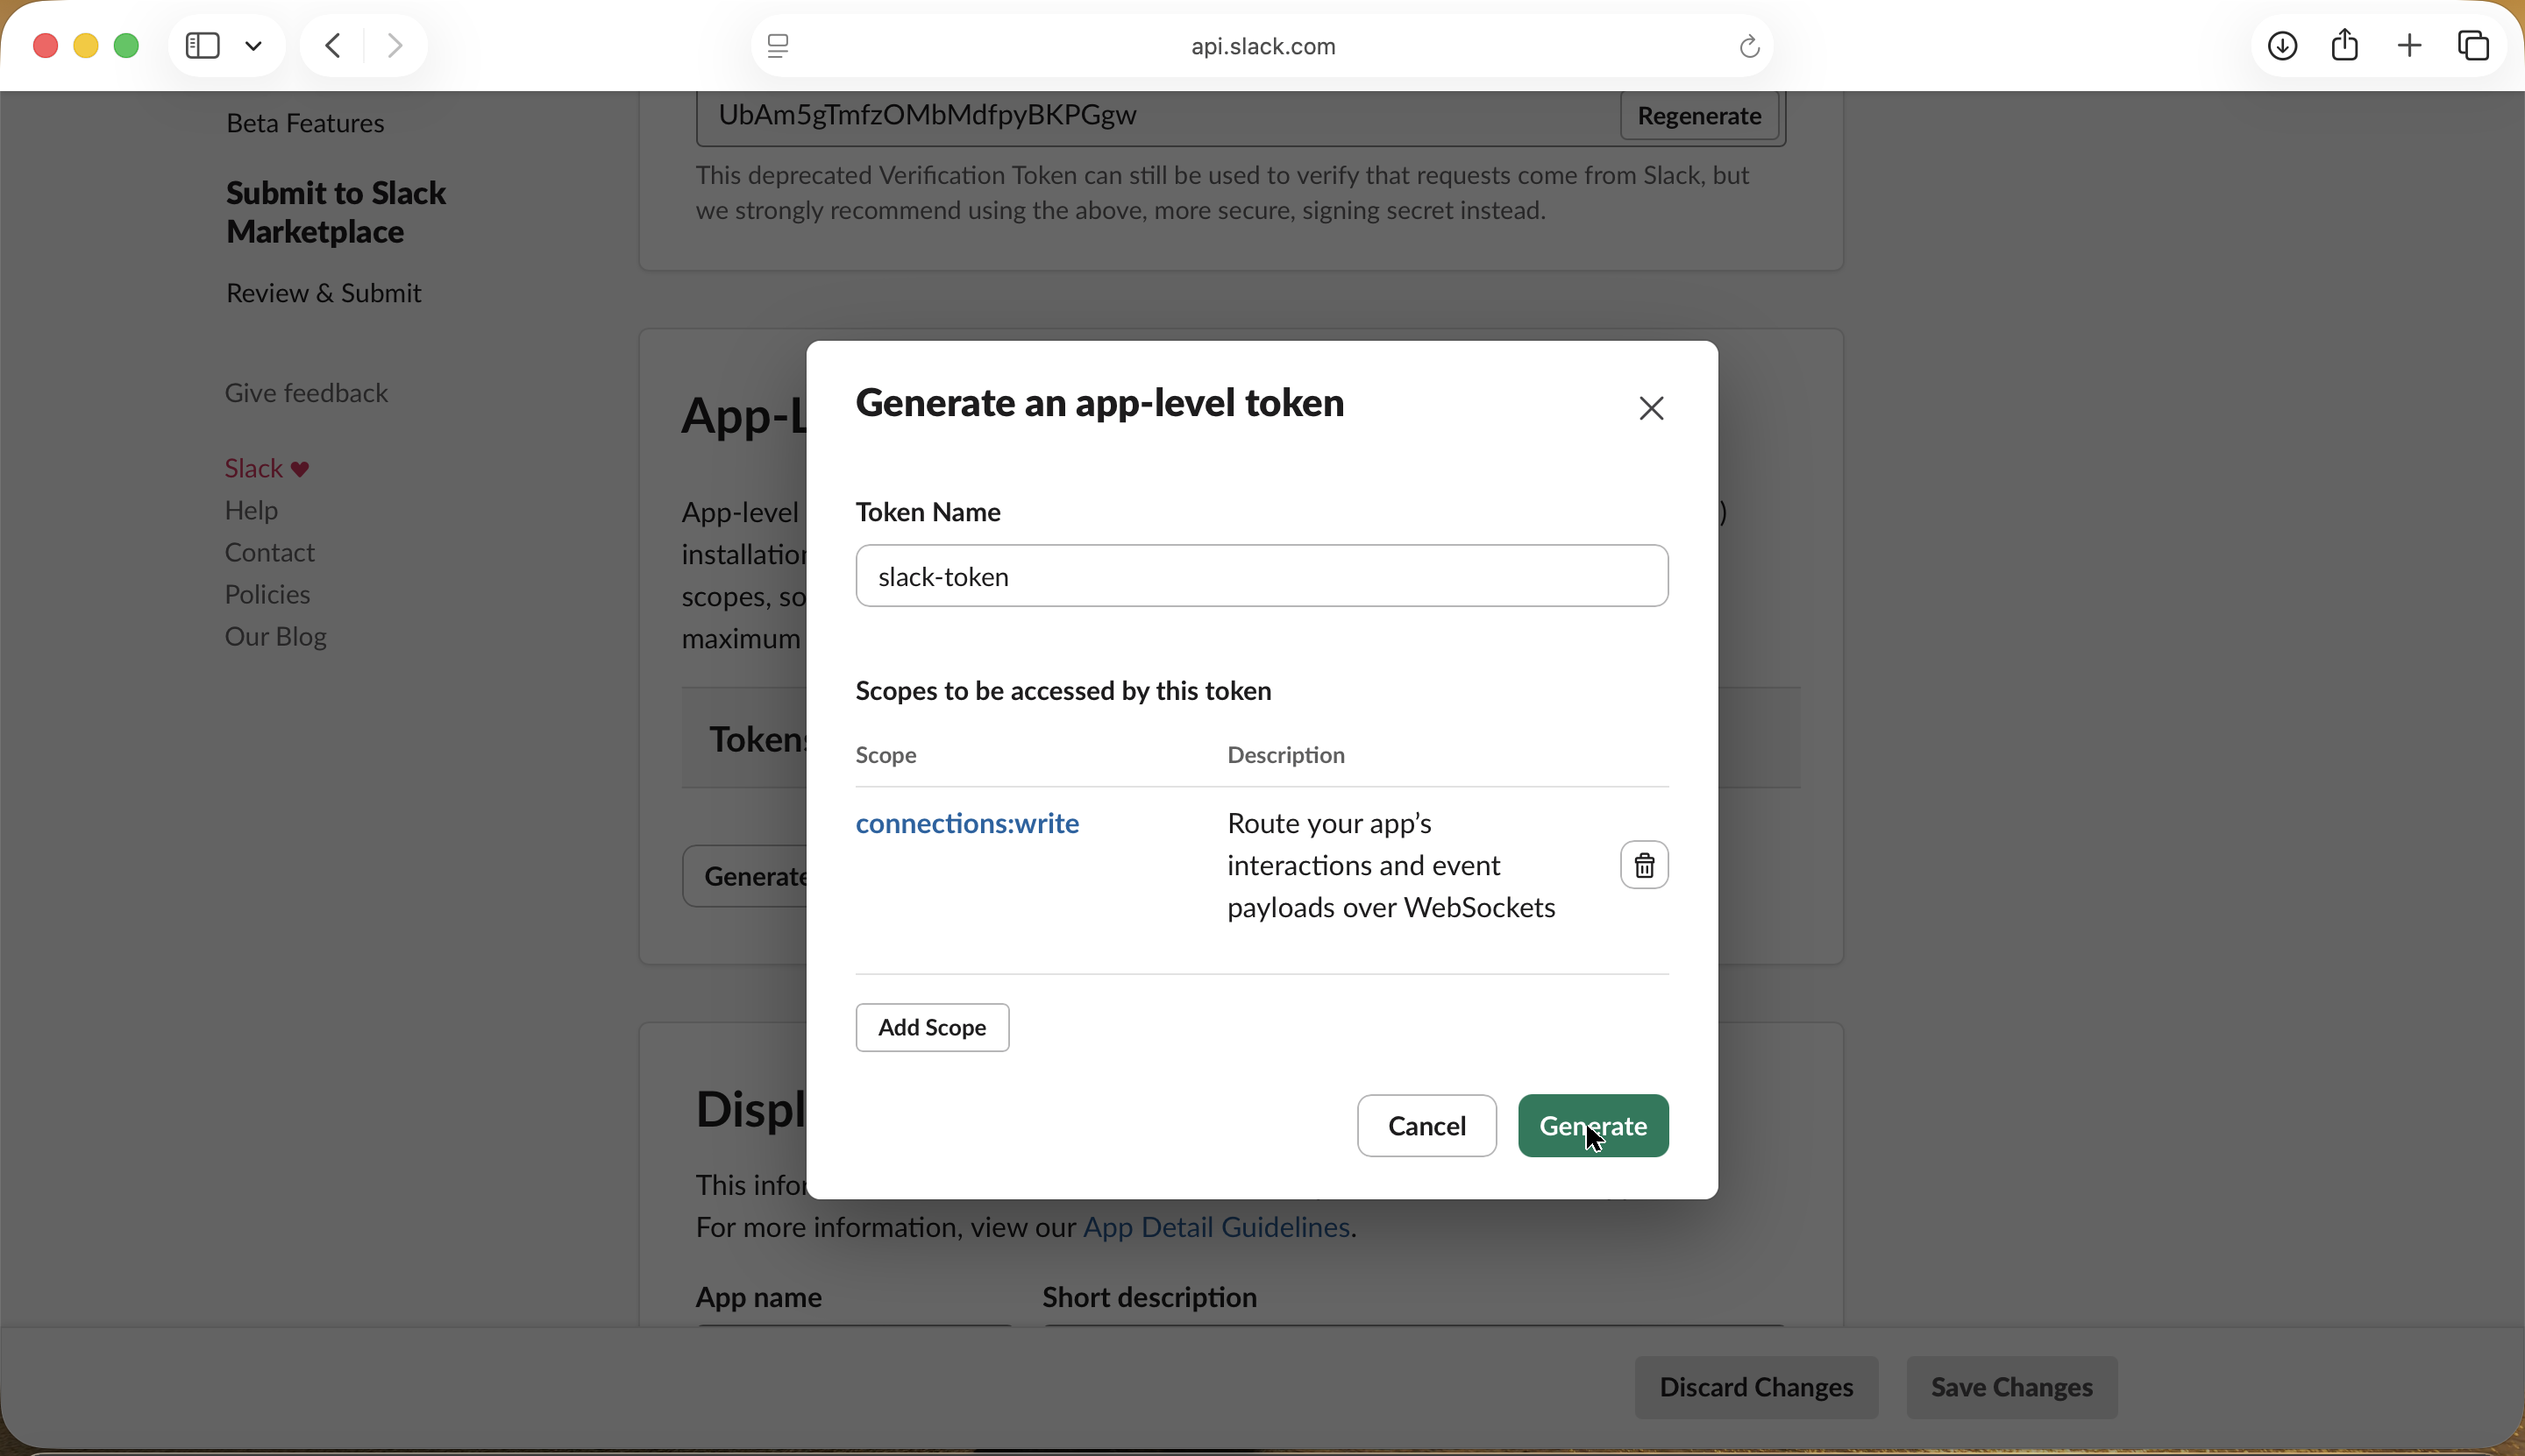The width and height of the screenshot is (2525, 1456).
Task: Open Review & Submit in sidebar
Action: [x=324, y=293]
